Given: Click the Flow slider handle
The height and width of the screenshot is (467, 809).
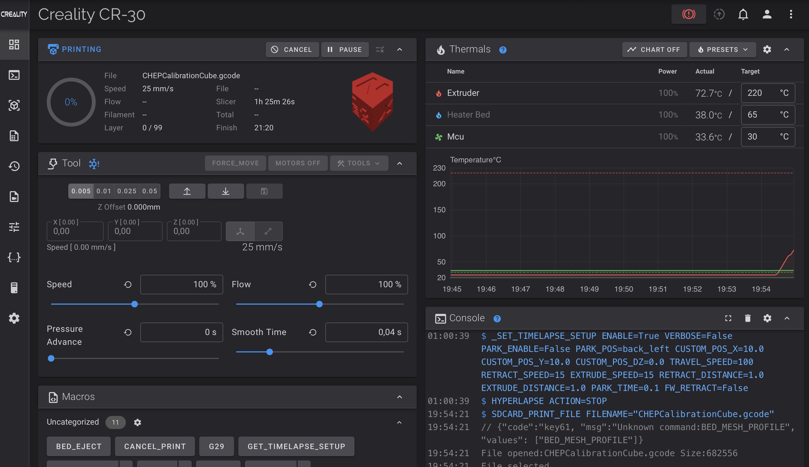Looking at the screenshot, I should pos(319,304).
